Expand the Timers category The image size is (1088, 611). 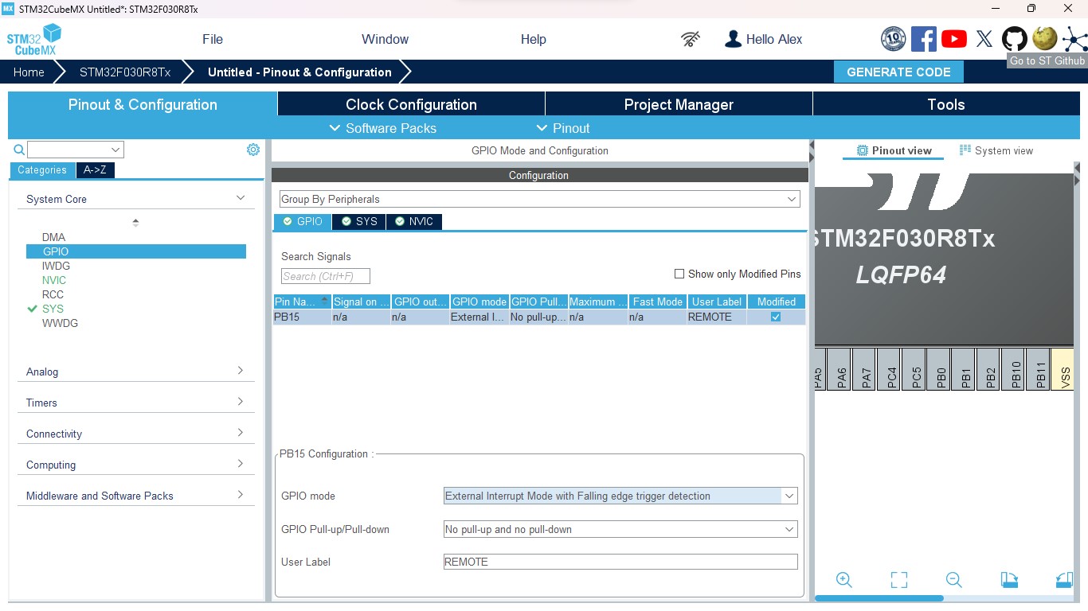[x=241, y=402]
